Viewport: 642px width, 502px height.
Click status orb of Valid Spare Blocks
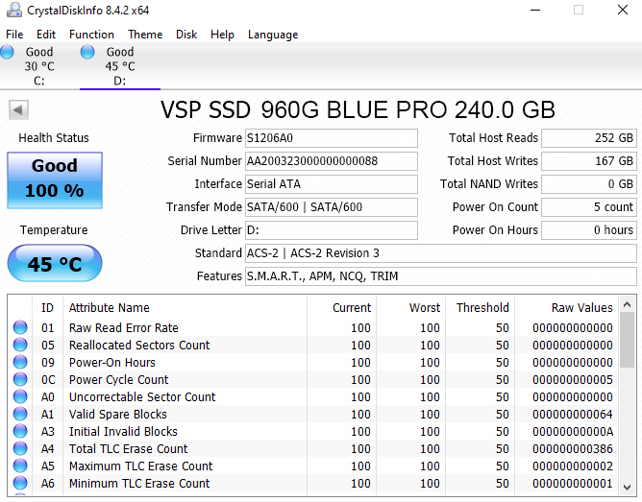(x=20, y=414)
